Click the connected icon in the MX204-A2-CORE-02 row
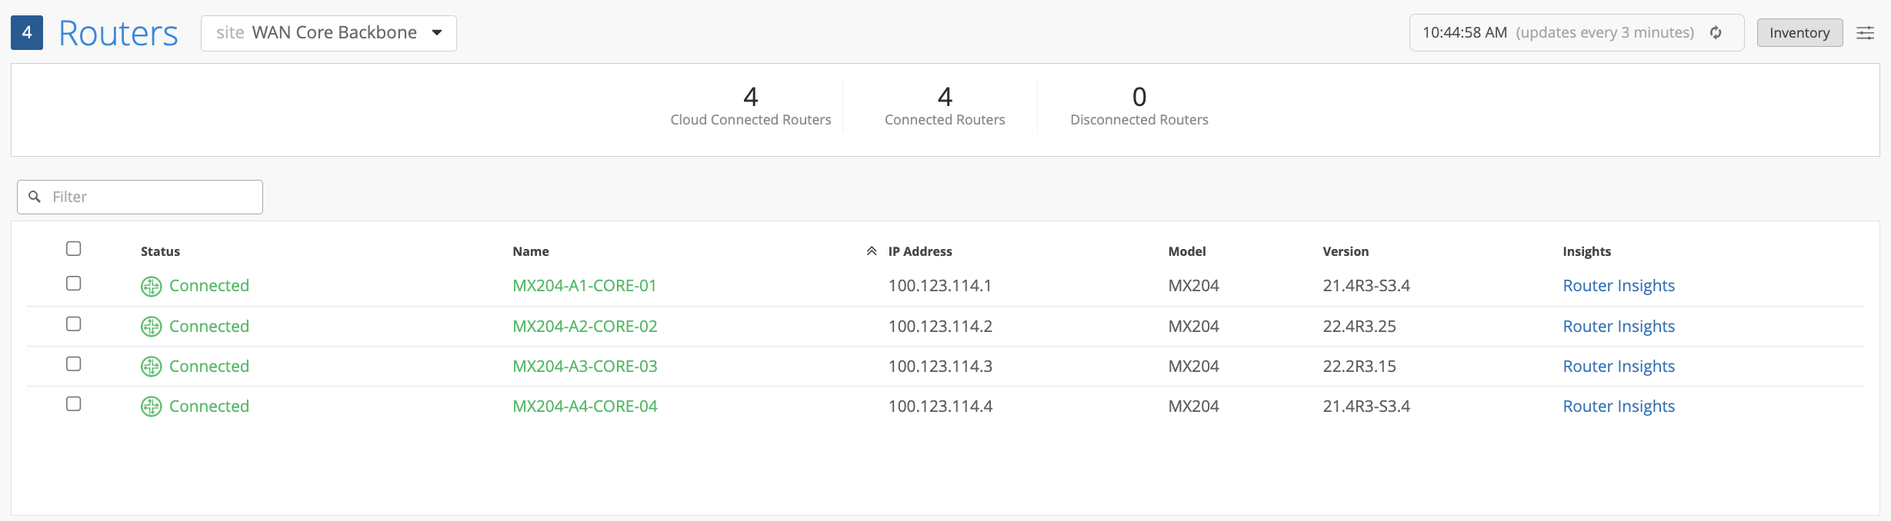 coord(151,327)
